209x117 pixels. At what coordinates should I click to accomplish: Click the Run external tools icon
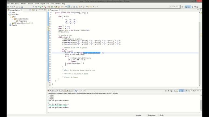(45, 7)
